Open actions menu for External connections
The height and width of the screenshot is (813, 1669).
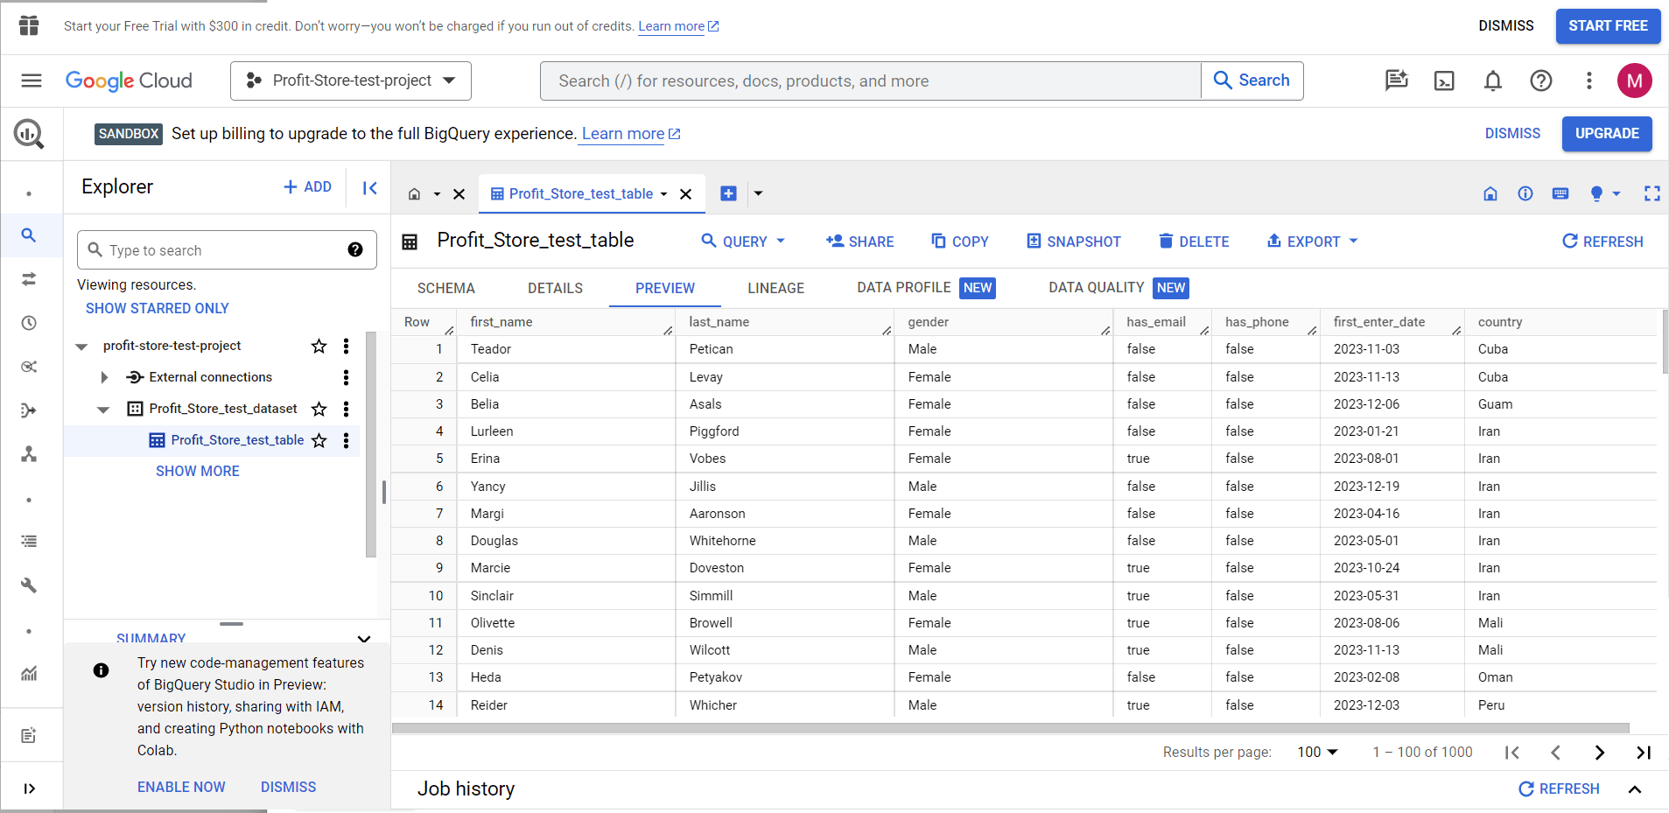point(347,377)
